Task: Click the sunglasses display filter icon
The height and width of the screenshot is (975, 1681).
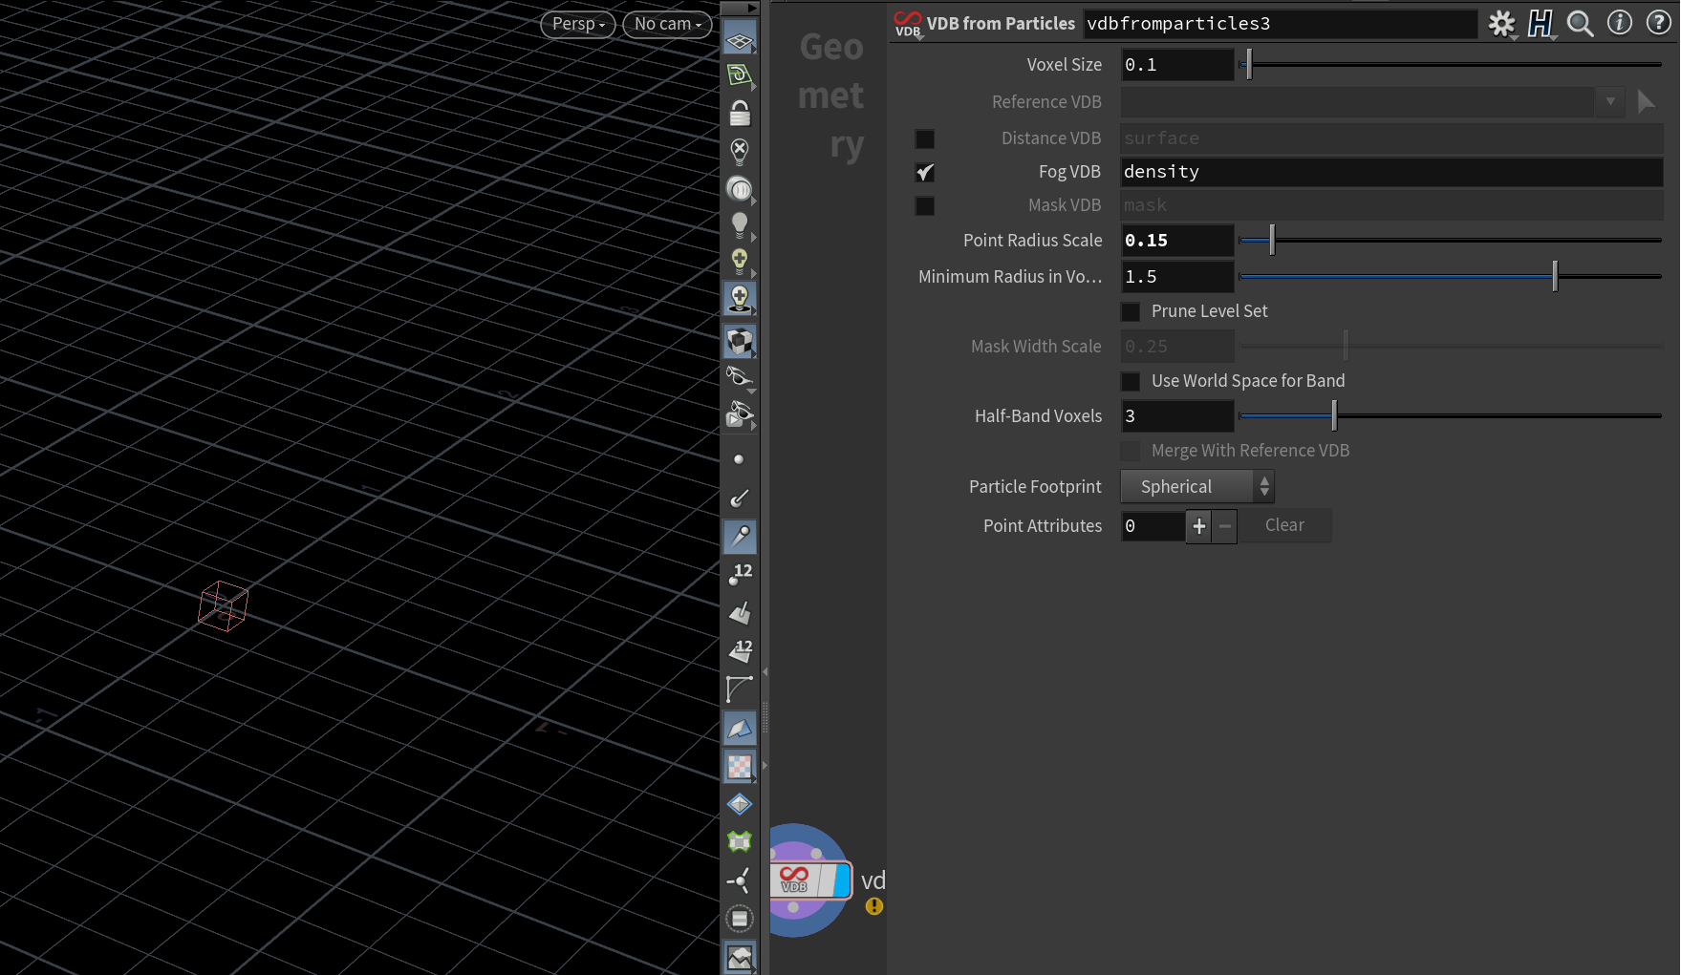Action: click(x=740, y=378)
